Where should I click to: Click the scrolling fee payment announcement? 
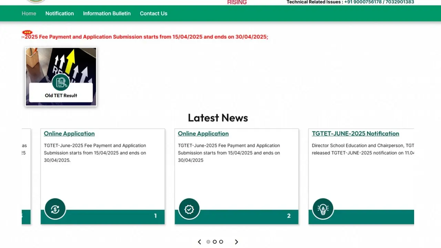click(145, 37)
